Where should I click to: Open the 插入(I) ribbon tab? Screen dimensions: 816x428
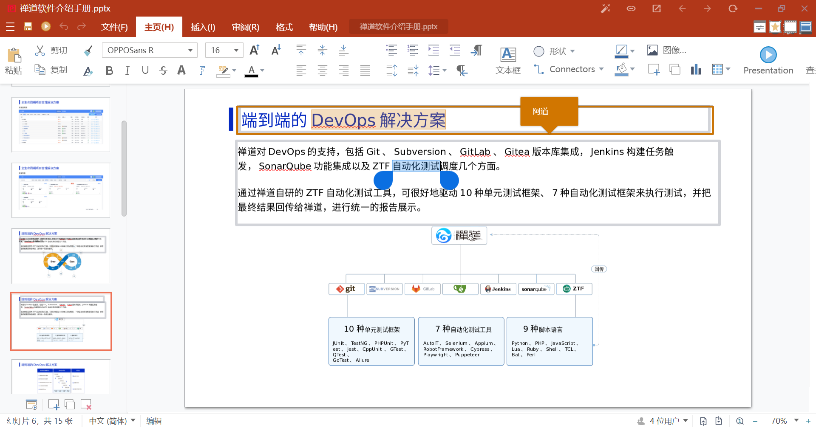tap(203, 27)
